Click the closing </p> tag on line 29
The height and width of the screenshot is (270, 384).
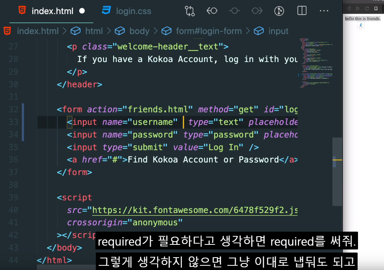point(77,72)
